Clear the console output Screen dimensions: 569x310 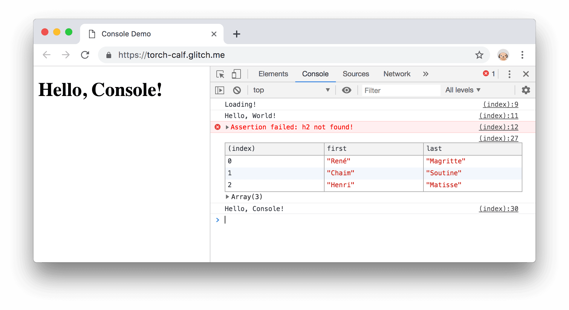(237, 90)
